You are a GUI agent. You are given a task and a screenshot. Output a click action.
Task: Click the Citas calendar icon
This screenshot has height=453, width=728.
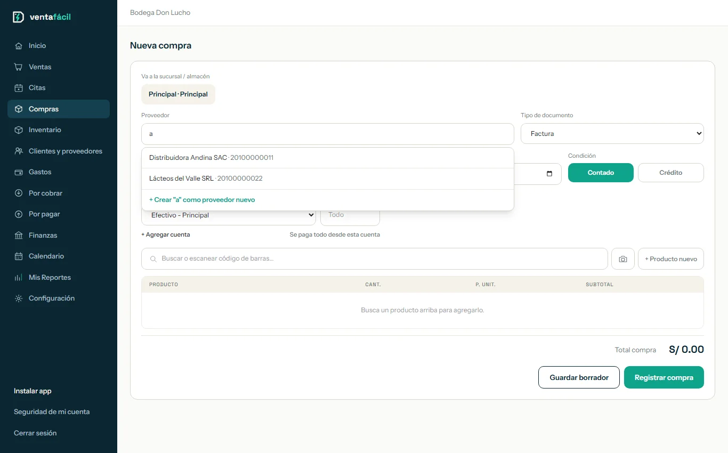point(19,88)
